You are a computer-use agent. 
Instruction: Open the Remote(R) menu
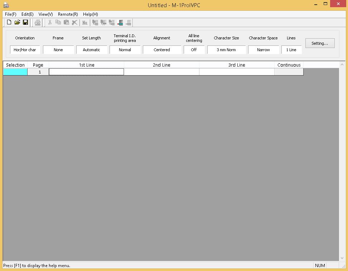coord(68,14)
